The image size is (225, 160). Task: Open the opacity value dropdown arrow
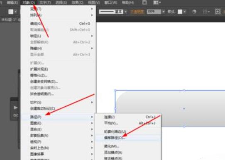[x=164, y=12]
